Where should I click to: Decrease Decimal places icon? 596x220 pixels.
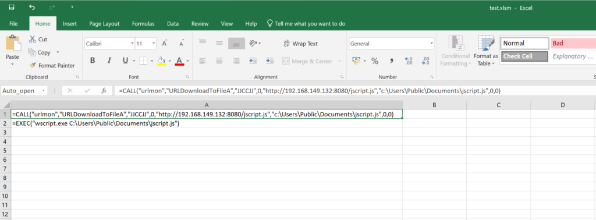(426, 61)
